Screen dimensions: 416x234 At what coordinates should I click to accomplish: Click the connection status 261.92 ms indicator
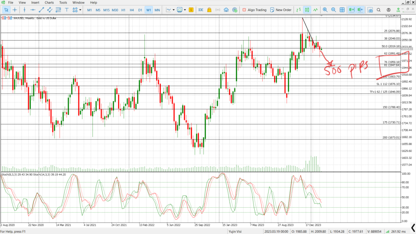(396, 232)
